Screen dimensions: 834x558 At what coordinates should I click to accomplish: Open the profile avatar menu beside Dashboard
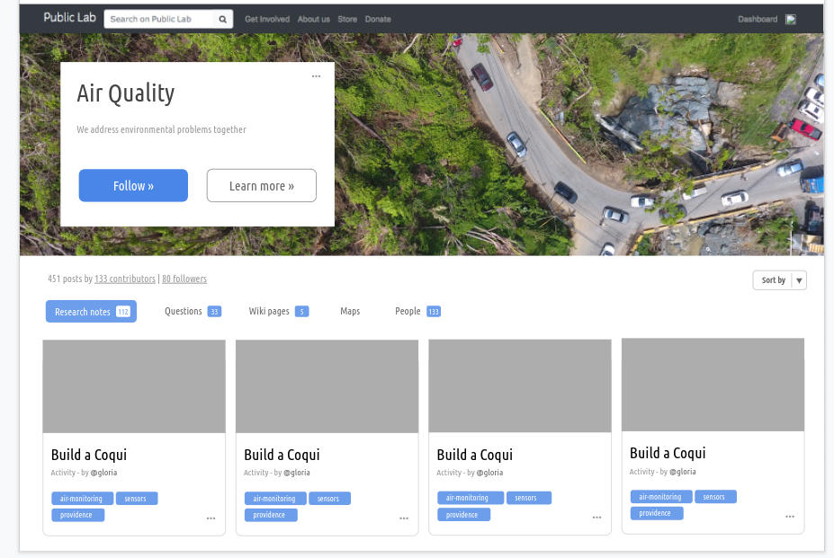point(790,18)
